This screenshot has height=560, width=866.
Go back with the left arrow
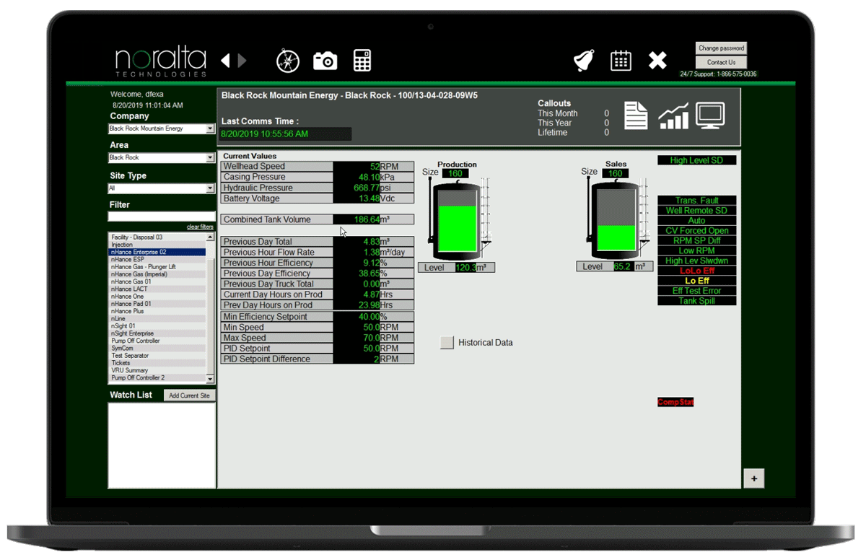[x=225, y=61]
